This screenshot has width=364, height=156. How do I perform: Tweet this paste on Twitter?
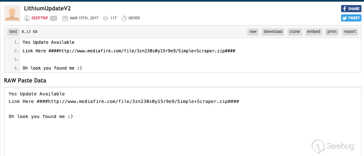point(351,18)
